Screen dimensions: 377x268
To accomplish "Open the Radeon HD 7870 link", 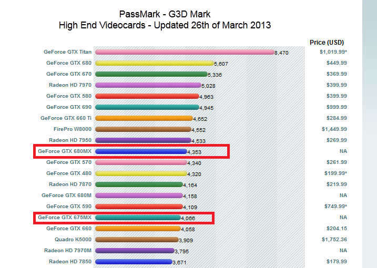I will (x=70, y=184).
